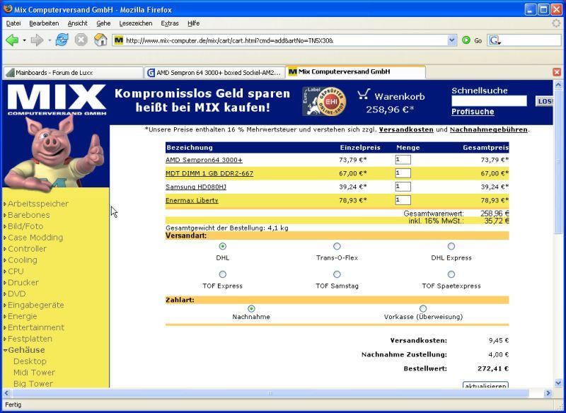Click the vertical scrollbar down arrow
Image resolution: width=566 pixels, height=413 pixels.
558,383
